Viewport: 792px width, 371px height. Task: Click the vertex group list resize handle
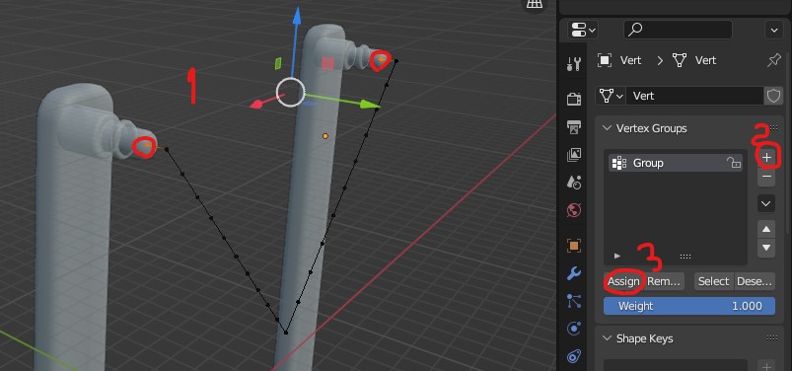[685, 257]
